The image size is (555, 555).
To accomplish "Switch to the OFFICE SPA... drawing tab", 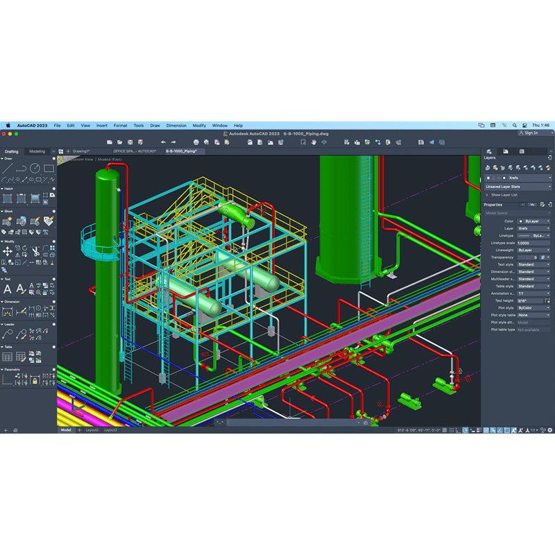I will (x=135, y=151).
